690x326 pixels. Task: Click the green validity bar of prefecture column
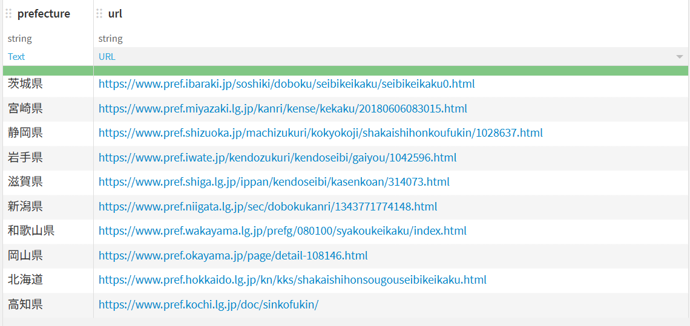point(48,70)
